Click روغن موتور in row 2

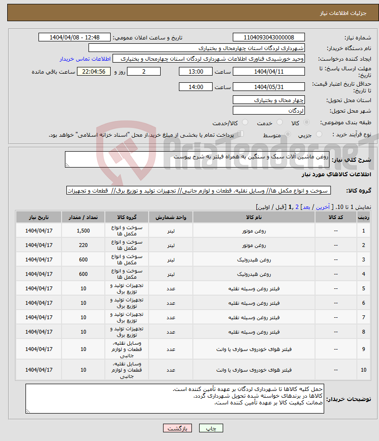tap(254, 245)
